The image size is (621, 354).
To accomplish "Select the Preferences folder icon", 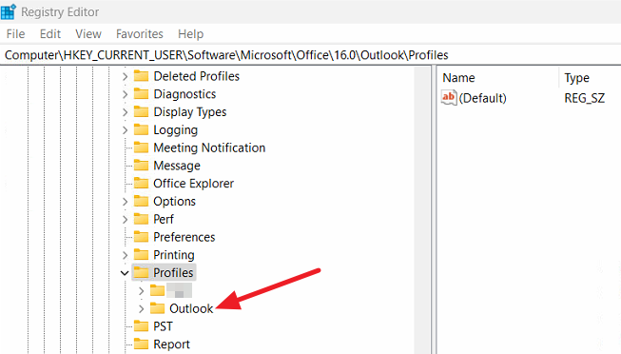I will click(141, 237).
